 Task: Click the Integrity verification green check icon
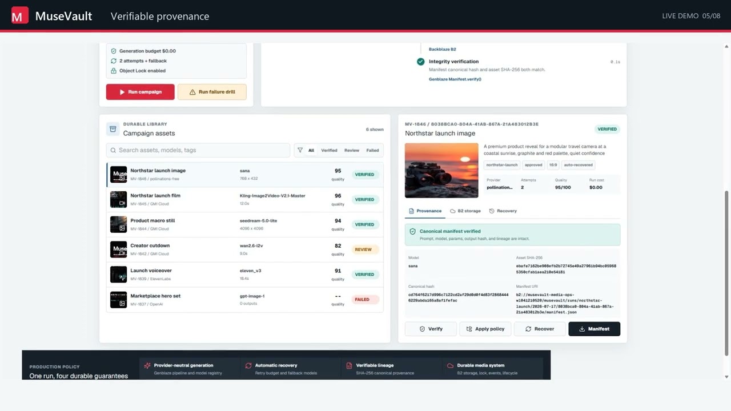click(421, 62)
